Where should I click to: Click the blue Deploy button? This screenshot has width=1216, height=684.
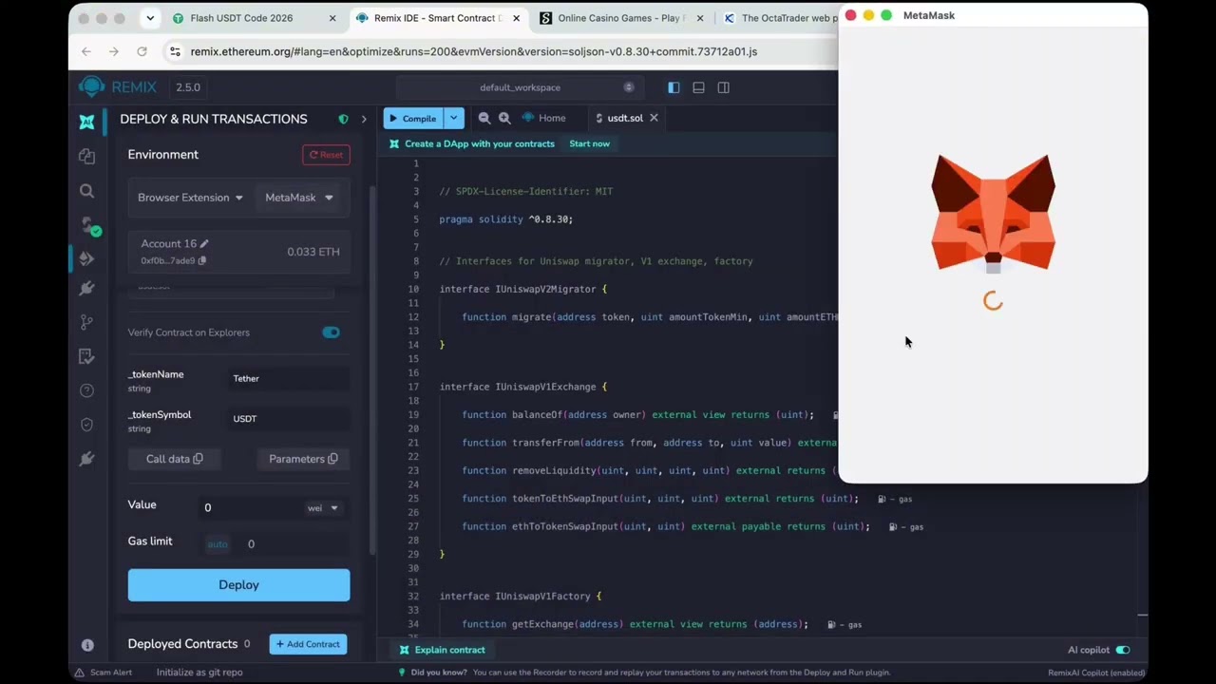(238, 585)
